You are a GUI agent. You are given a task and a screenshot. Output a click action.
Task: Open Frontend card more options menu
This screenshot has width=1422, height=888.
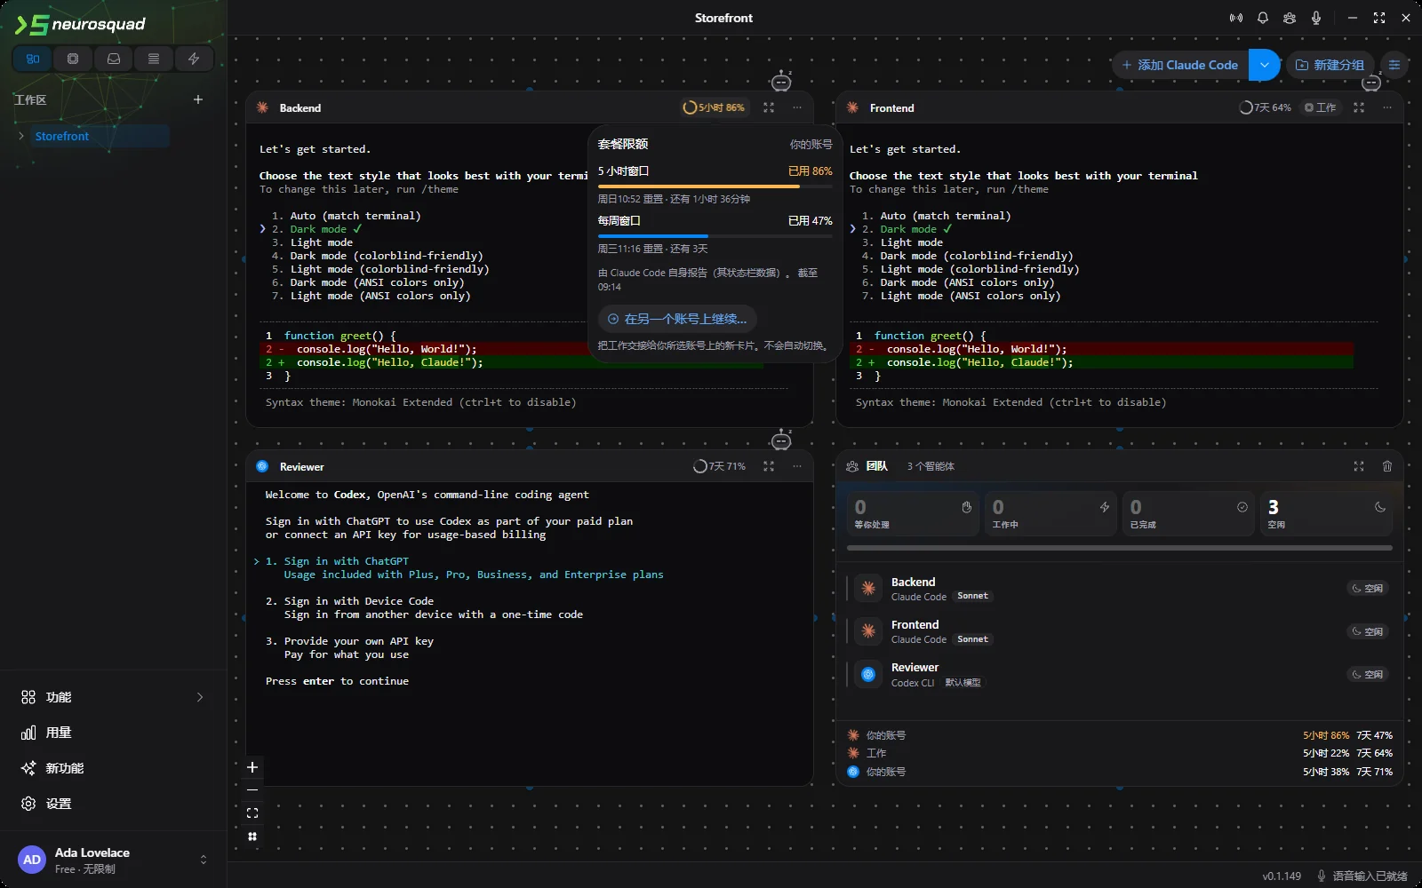1387,107
